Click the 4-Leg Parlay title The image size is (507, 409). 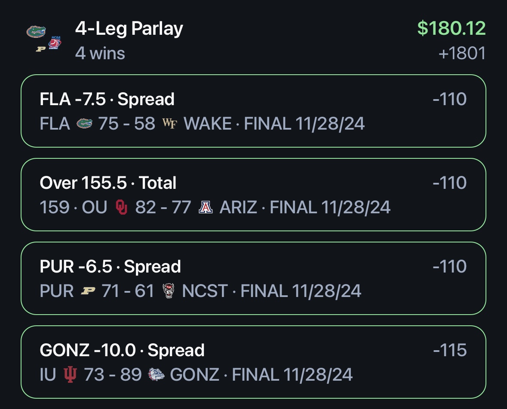(x=129, y=29)
